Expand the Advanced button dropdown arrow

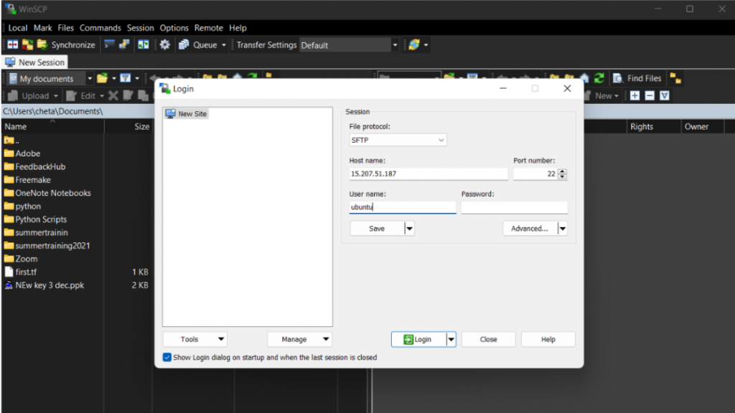(x=563, y=229)
